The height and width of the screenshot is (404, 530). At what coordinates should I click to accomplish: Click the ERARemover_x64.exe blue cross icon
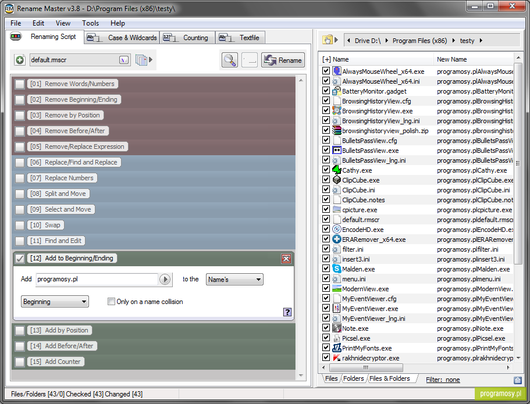tap(337, 239)
